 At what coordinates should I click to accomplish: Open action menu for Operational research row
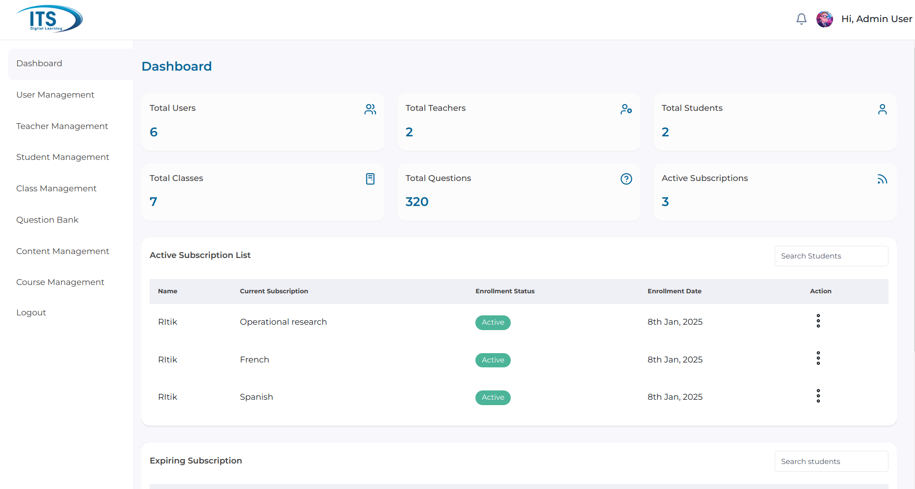point(818,321)
